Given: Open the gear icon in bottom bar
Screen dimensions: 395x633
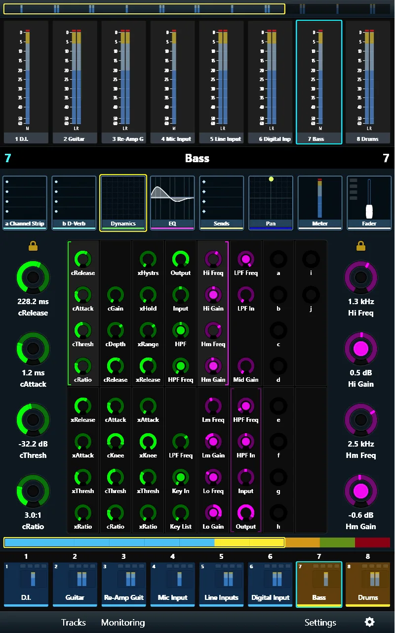Looking at the screenshot, I should [x=369, y=622].
